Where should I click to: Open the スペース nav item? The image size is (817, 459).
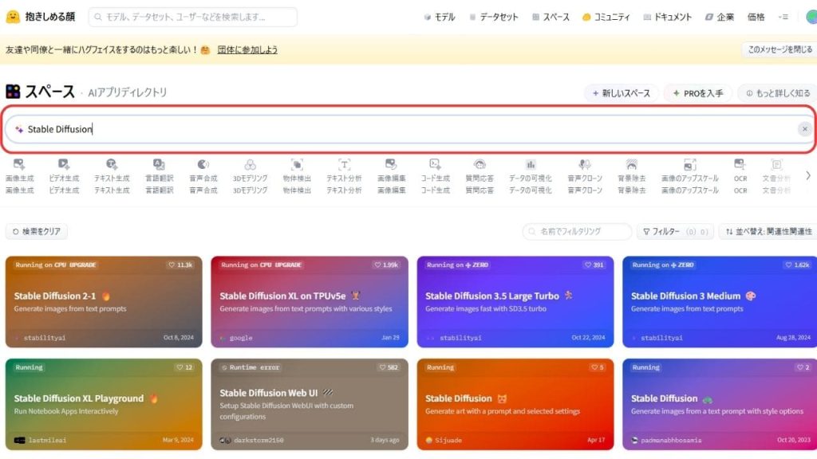click(x=551, y=18)
